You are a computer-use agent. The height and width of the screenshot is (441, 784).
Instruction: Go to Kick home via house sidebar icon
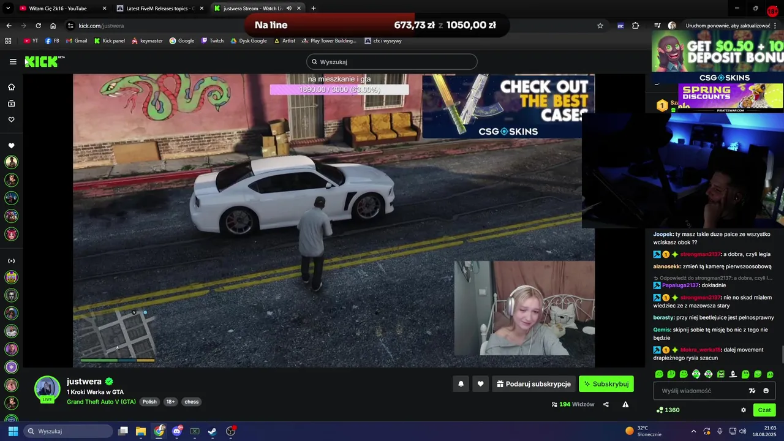click(11, 87)
